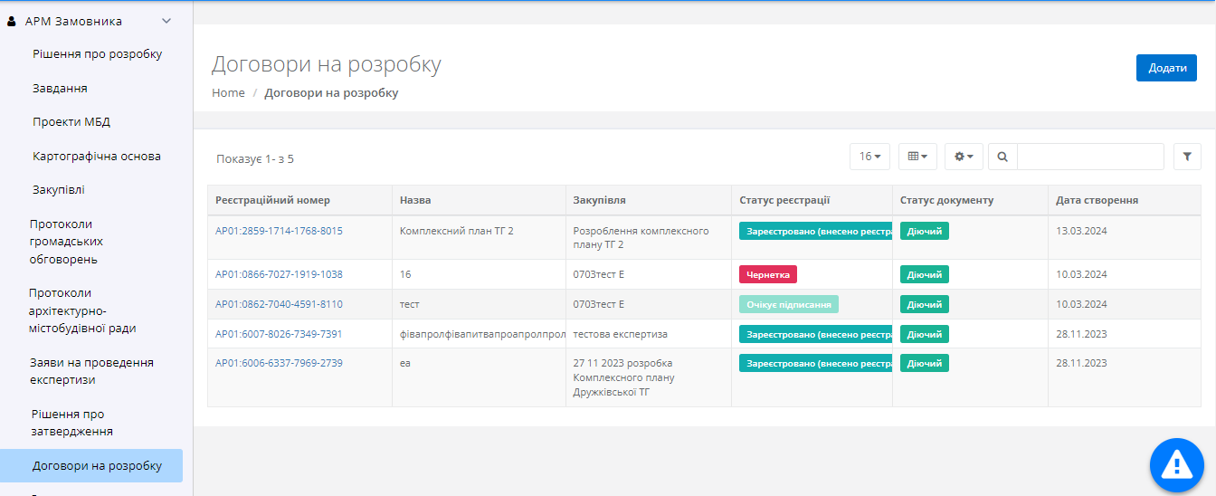Image resolution: width=1216 pixels, height=496 pixels.
Task: Click the blue warning alert icon
Action: click(x=1176, y=465)
